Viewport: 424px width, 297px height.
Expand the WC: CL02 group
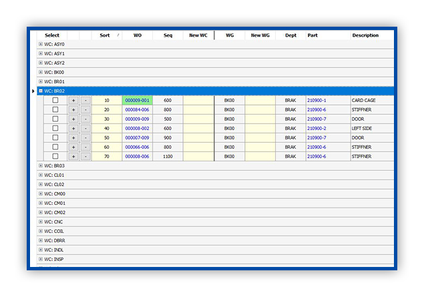point(41,184)
